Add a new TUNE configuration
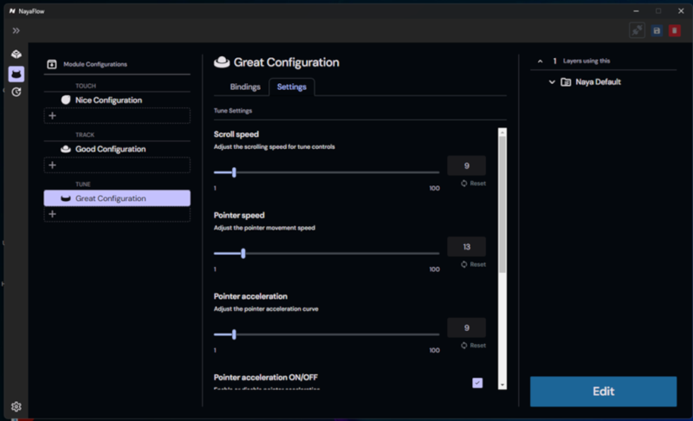This screenshot has height=421, width=693. (x=117, y=214)
